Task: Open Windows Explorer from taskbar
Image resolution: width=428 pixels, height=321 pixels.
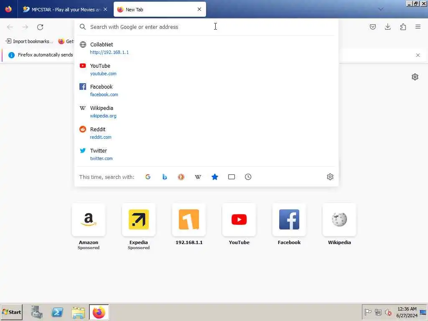Action: click(x=78, y=312)
